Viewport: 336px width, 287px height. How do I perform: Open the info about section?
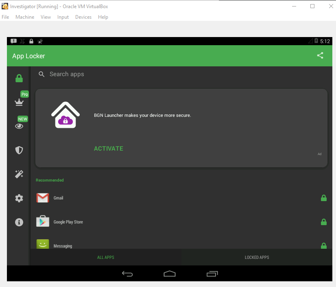point(19,222)
